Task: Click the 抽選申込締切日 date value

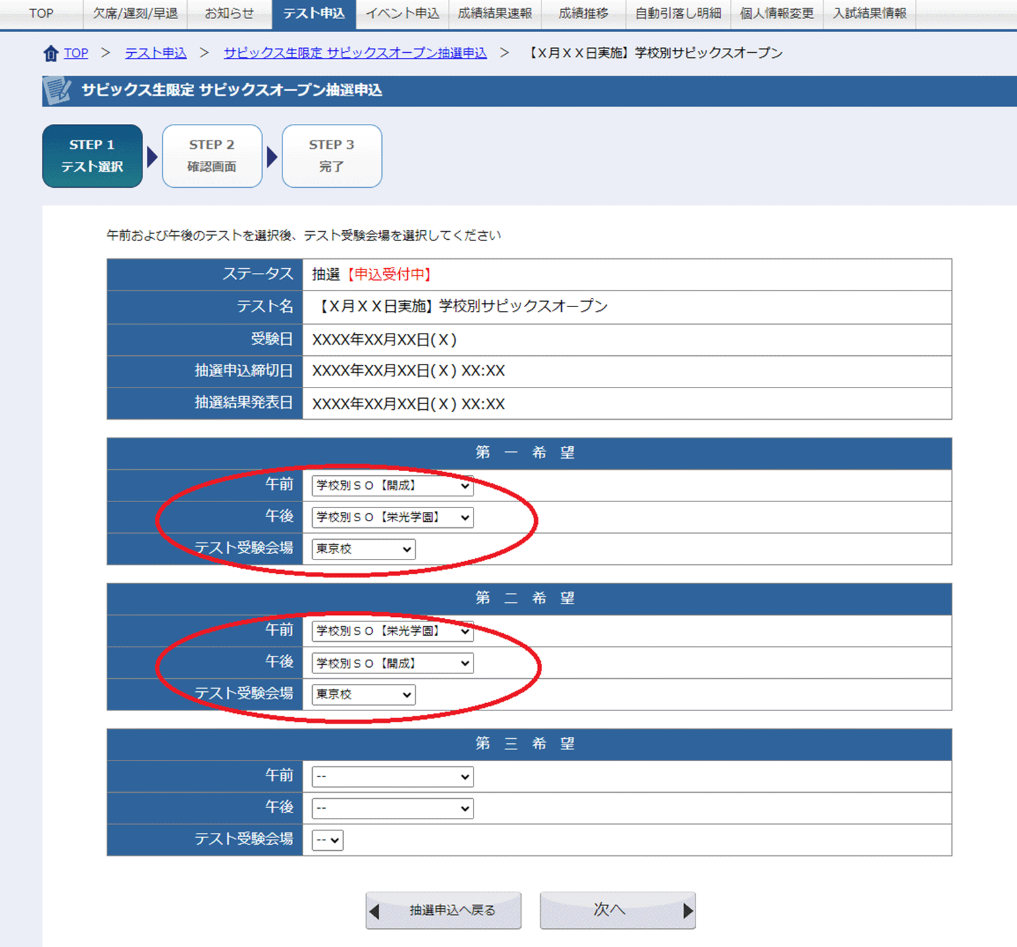Action: 408,371
